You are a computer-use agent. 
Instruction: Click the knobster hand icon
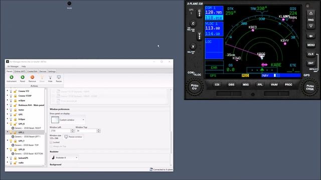[x=53, y=157]
